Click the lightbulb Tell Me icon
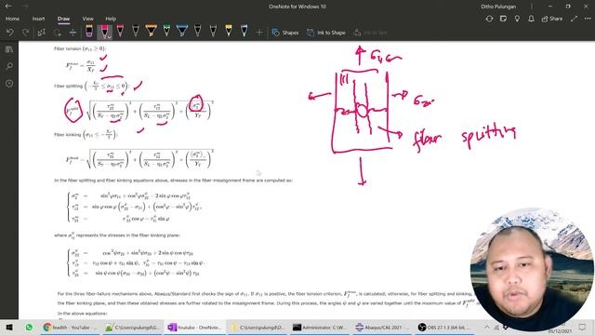 click(517, 19)
